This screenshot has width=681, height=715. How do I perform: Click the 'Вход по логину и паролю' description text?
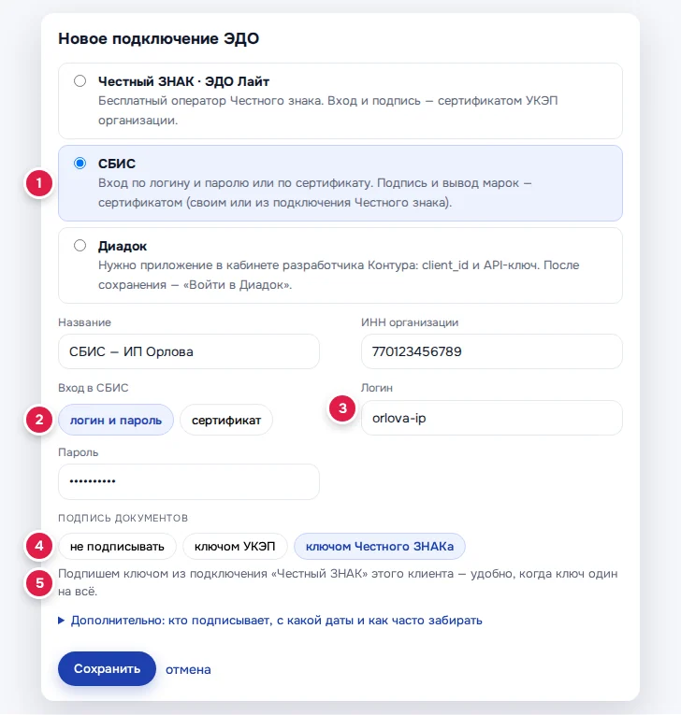(x=315, y=193)
